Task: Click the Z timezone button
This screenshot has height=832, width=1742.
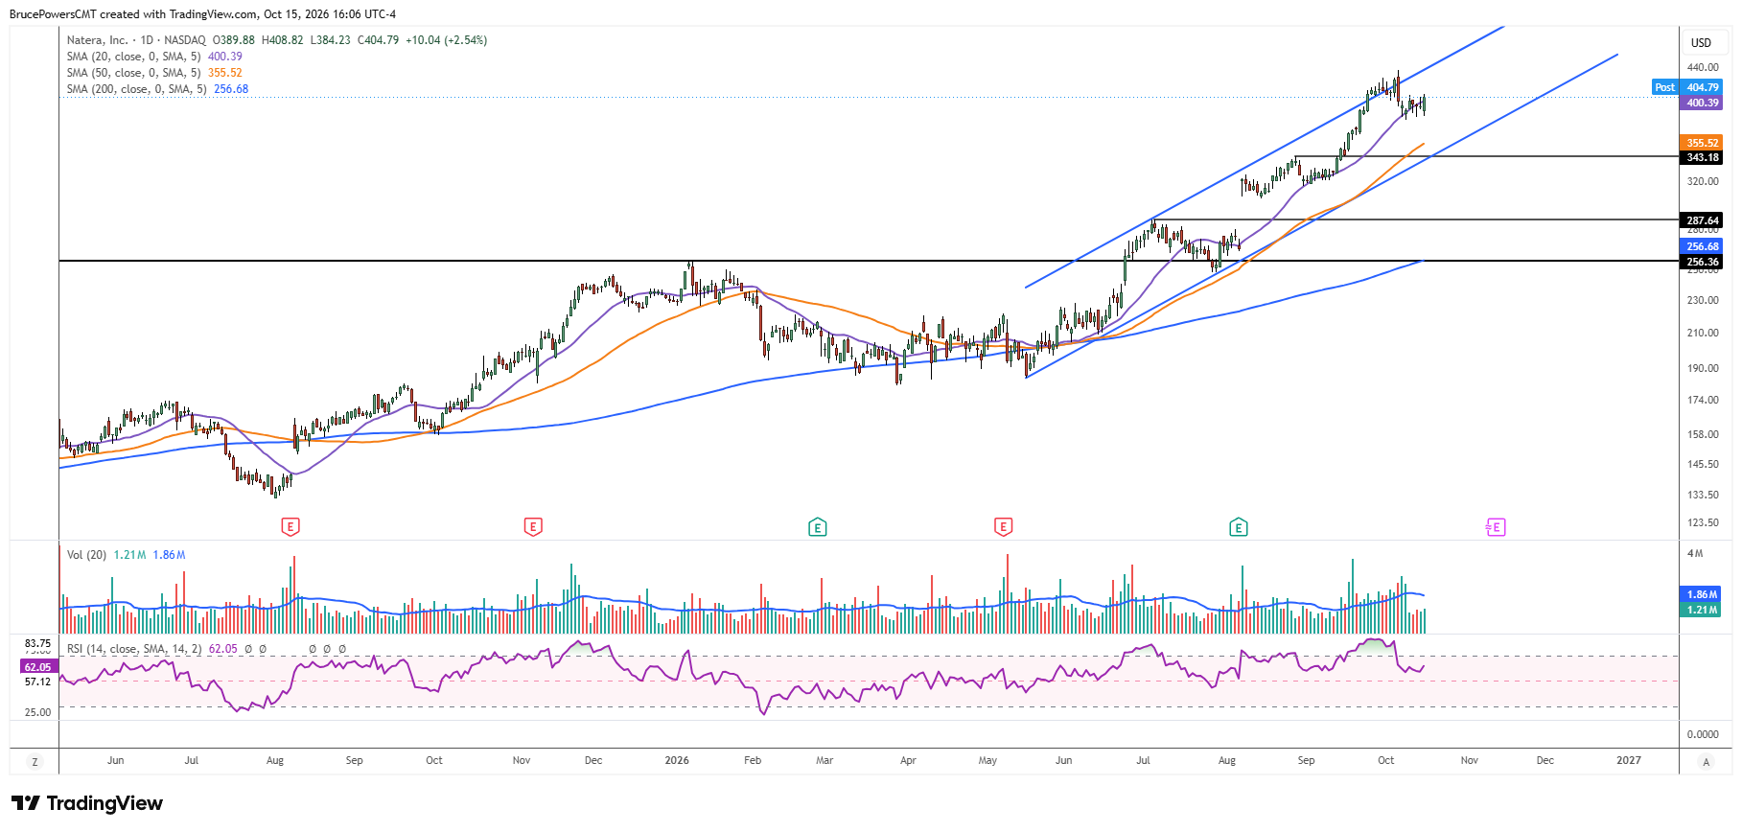Action: click(x=35, y=762)
